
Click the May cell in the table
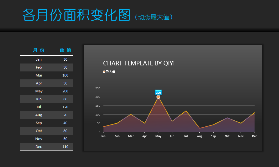click(39, 91)
